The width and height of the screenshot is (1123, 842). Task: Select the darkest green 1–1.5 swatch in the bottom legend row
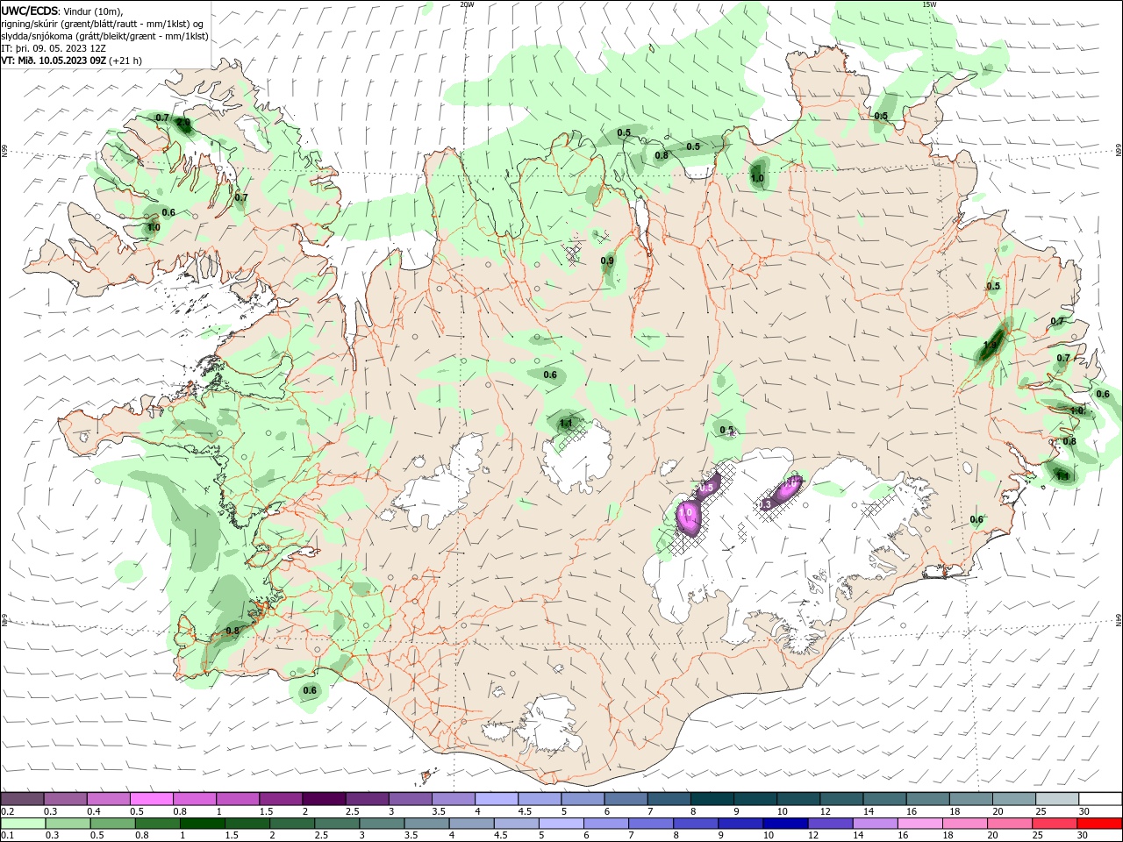pos(203,823)
